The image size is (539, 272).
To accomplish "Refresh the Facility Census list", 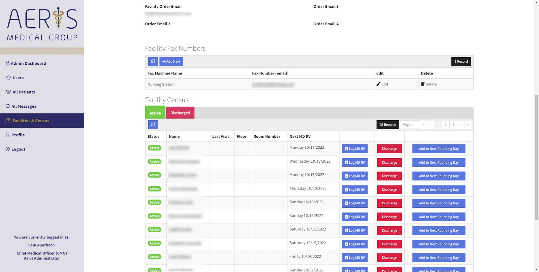I will click(153, 125).
